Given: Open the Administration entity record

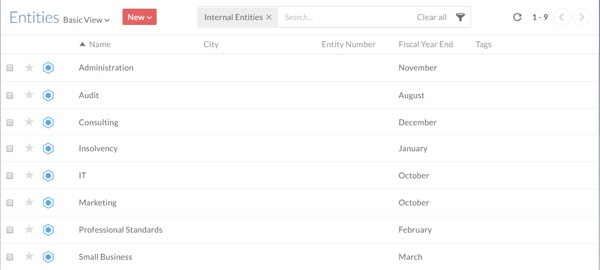Looking at the screenshot, I should 106,68.
